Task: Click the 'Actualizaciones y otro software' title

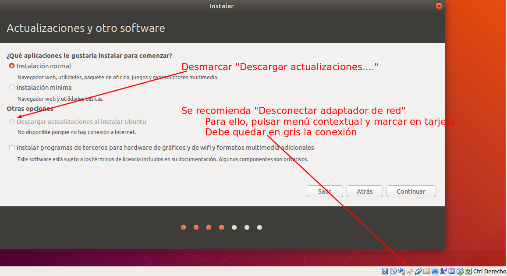Action: [86, 28]
